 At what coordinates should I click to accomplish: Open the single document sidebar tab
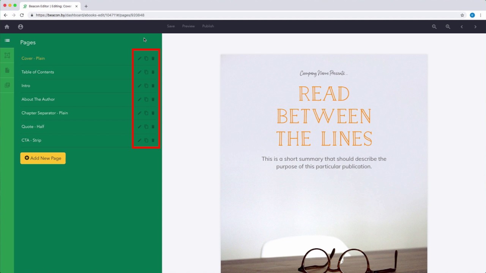pos(7,71)
